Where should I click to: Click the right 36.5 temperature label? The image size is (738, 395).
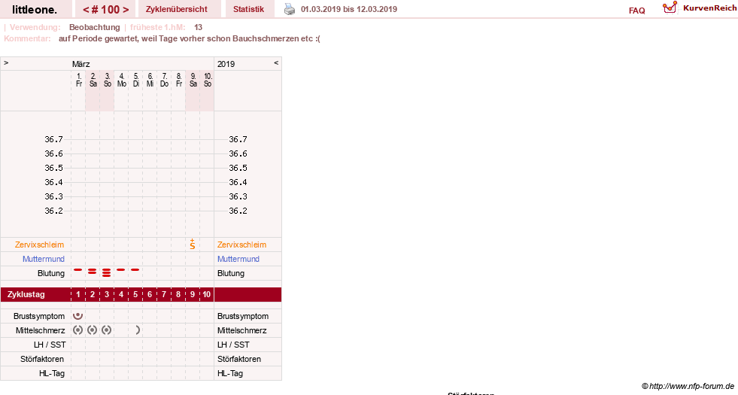pyautogui.click(x=238, y=168)
